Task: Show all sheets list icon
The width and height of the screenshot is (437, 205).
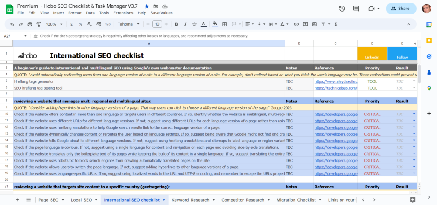Action: pyautogui.click(x=29, y=200)
